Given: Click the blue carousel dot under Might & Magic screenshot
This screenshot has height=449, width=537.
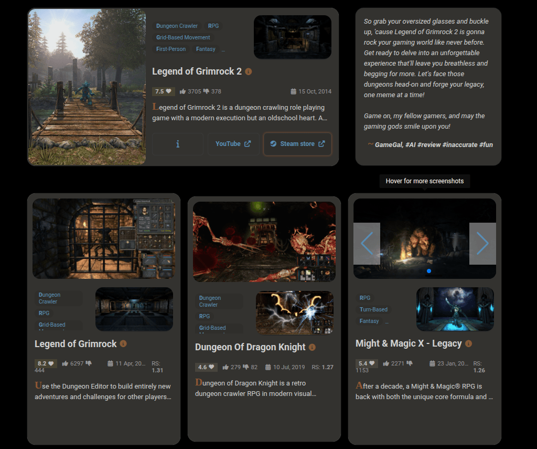Looking at the screenshot, I should pos(429,271).
